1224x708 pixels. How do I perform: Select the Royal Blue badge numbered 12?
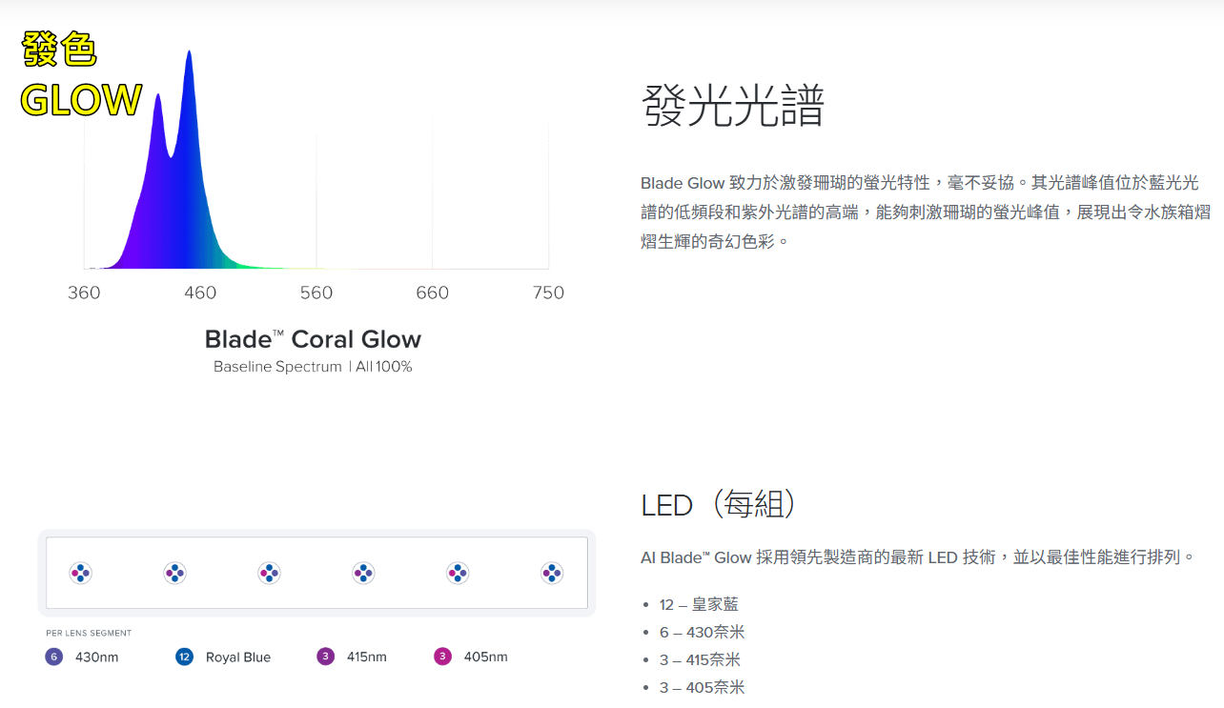[x=184, y=657]
